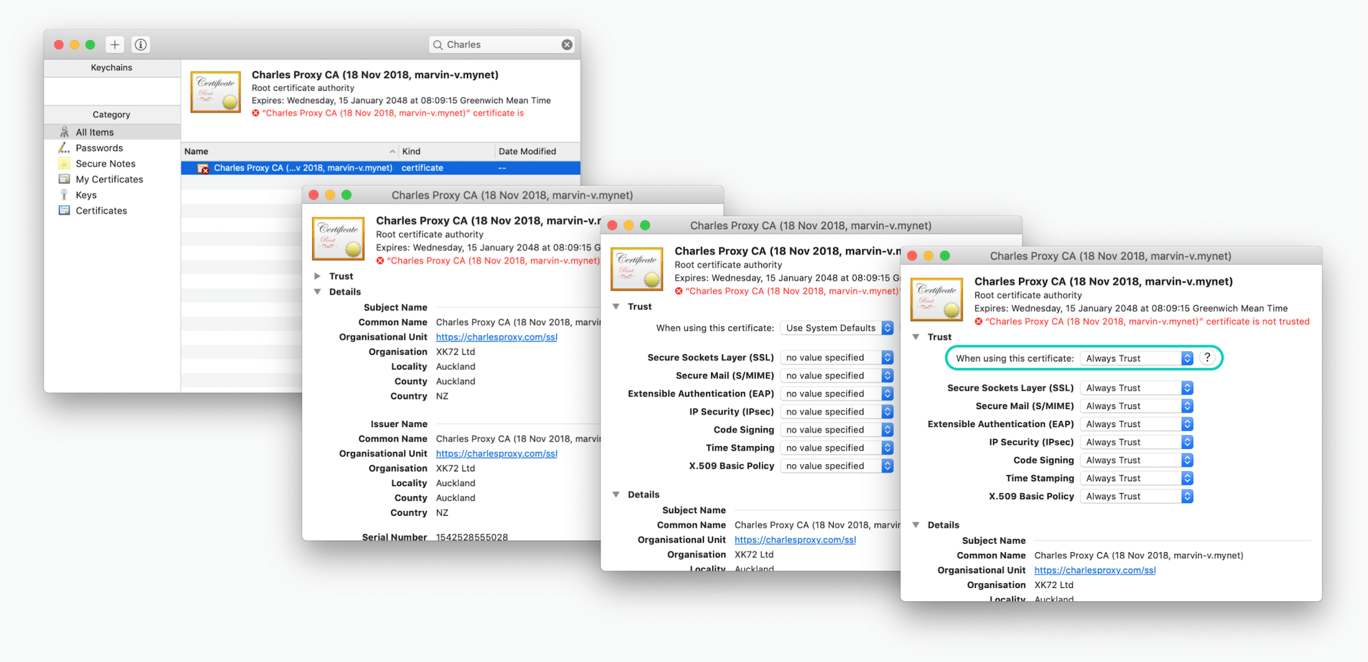Sort list by Name column header
This screenshot has width=1368, height=662.
(x=289, y=152)
